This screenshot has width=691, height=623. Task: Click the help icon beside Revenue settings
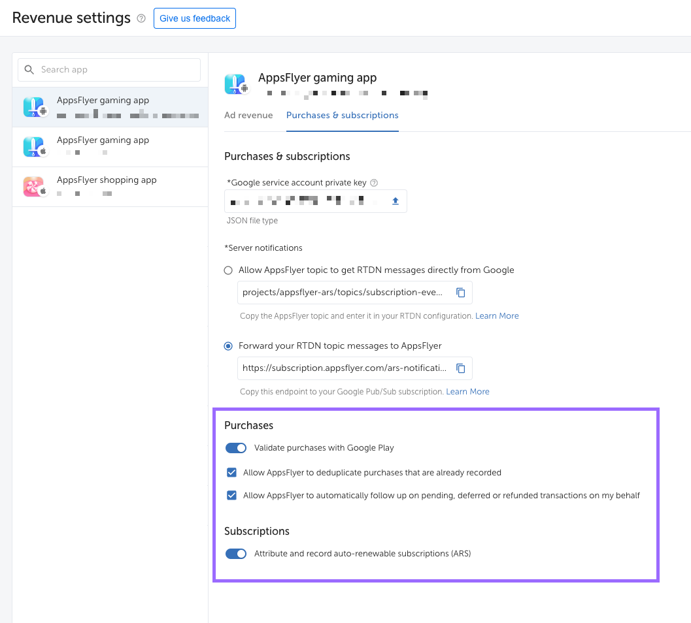pos(141,19)
